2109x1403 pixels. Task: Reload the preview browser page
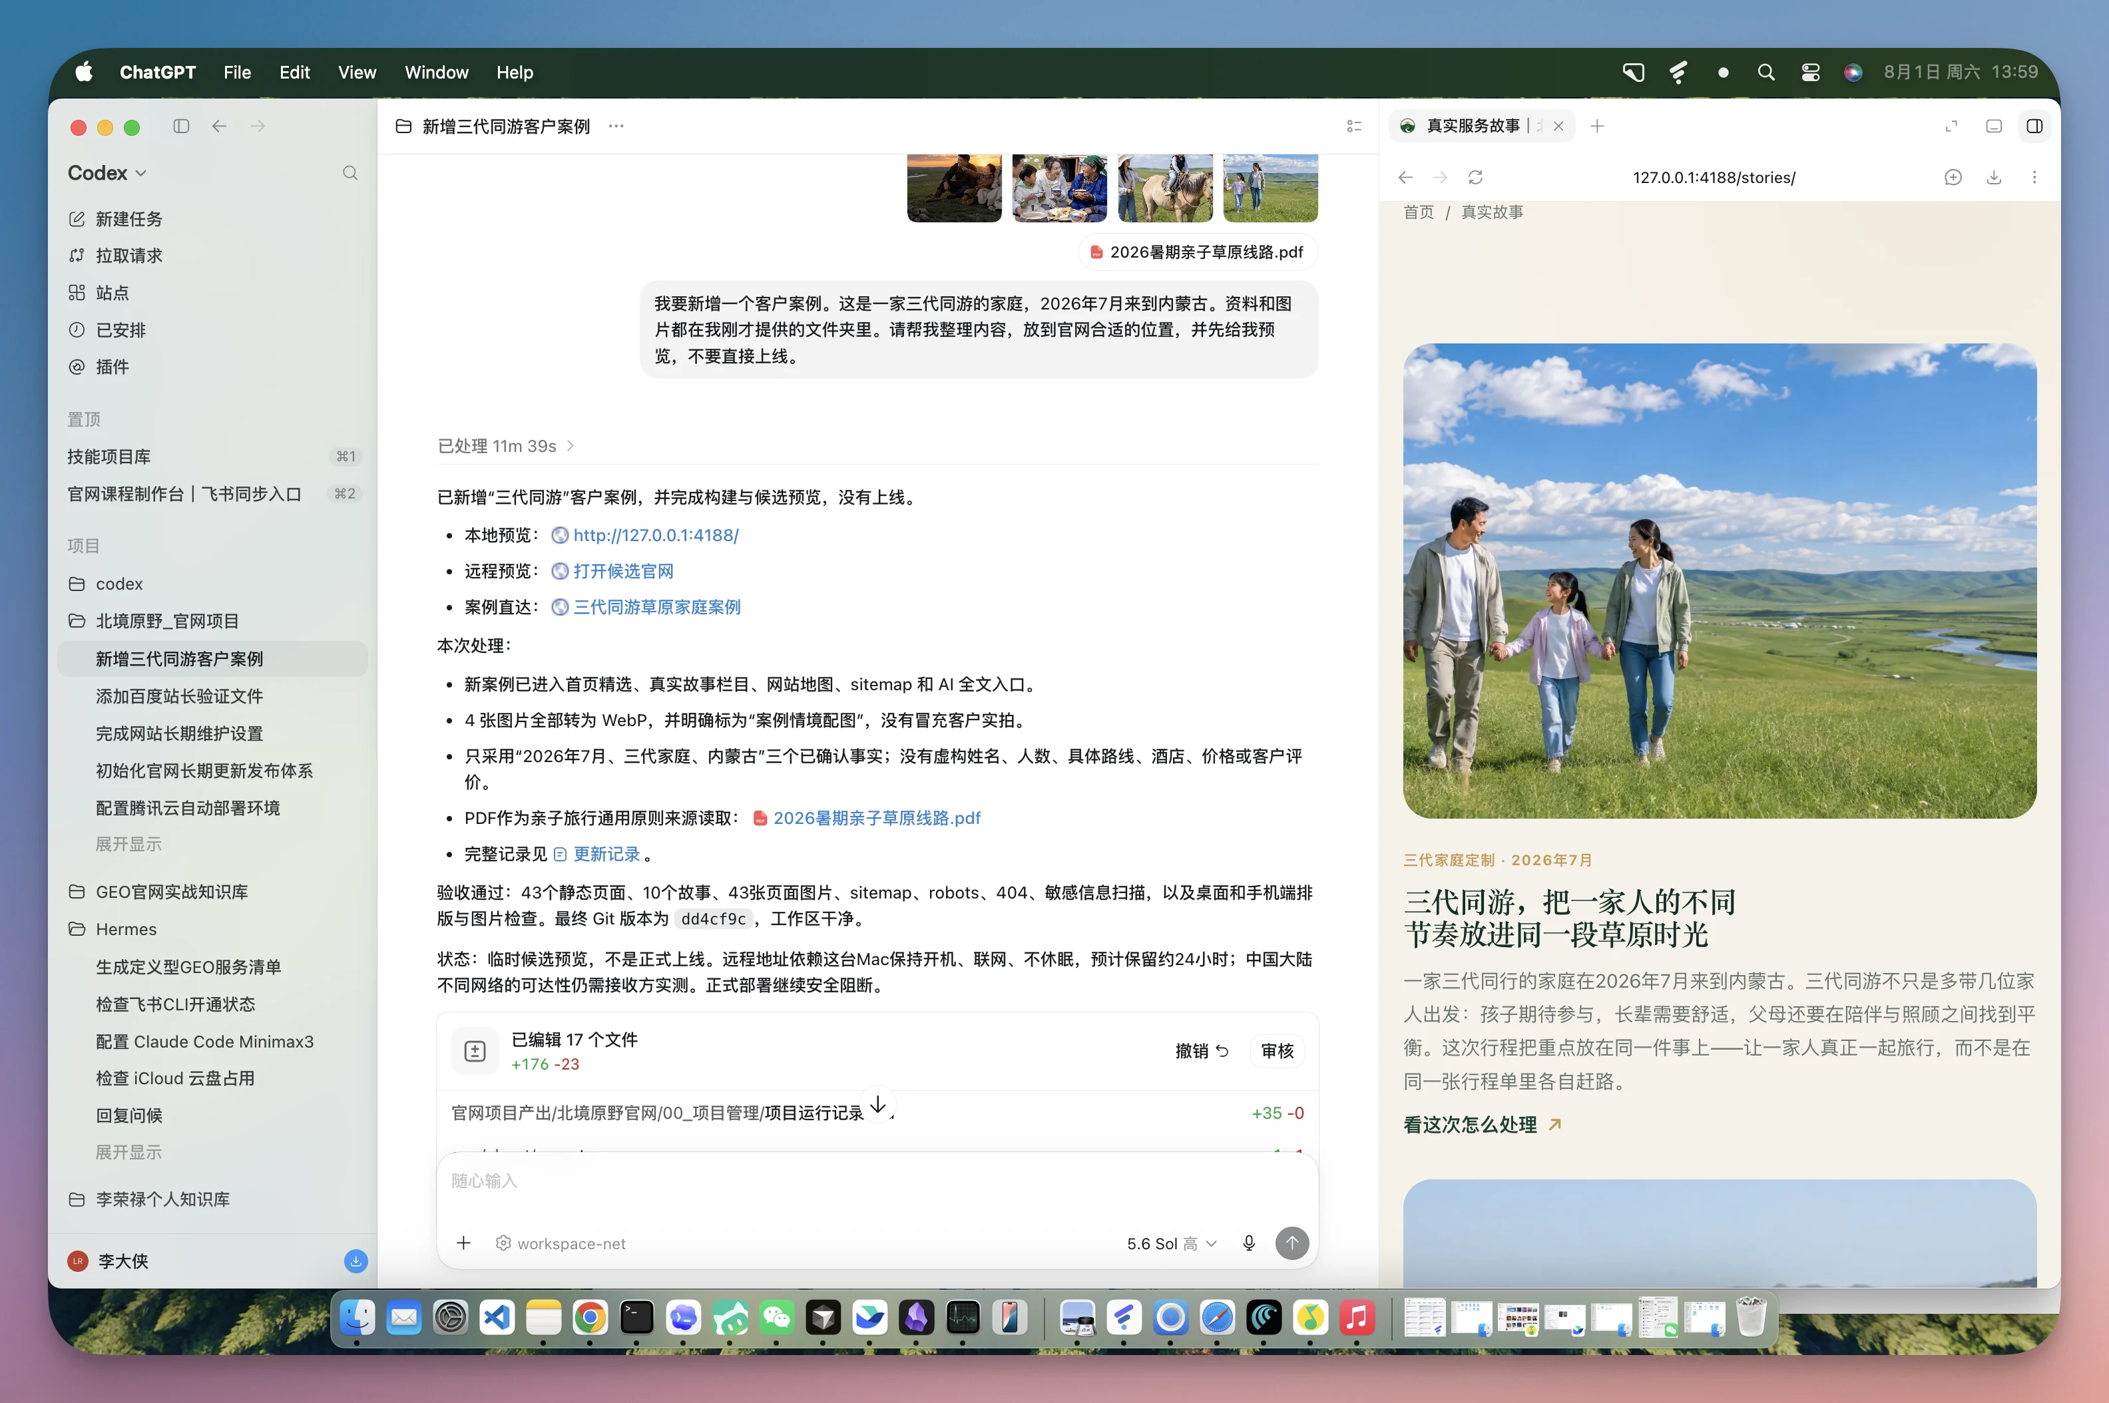coord(1475,177)
